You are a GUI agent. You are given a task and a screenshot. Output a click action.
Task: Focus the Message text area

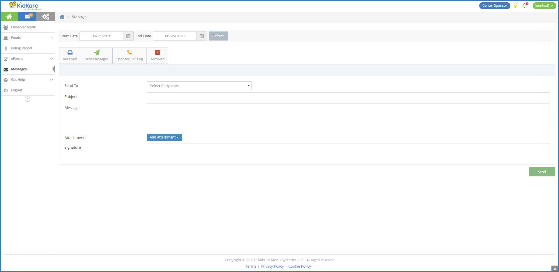(348, 117)
